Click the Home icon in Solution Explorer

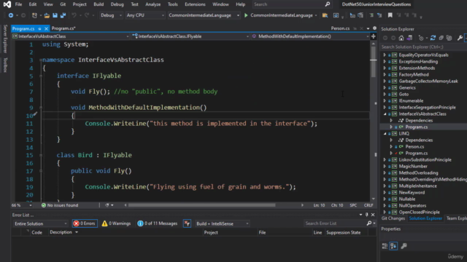401,38
